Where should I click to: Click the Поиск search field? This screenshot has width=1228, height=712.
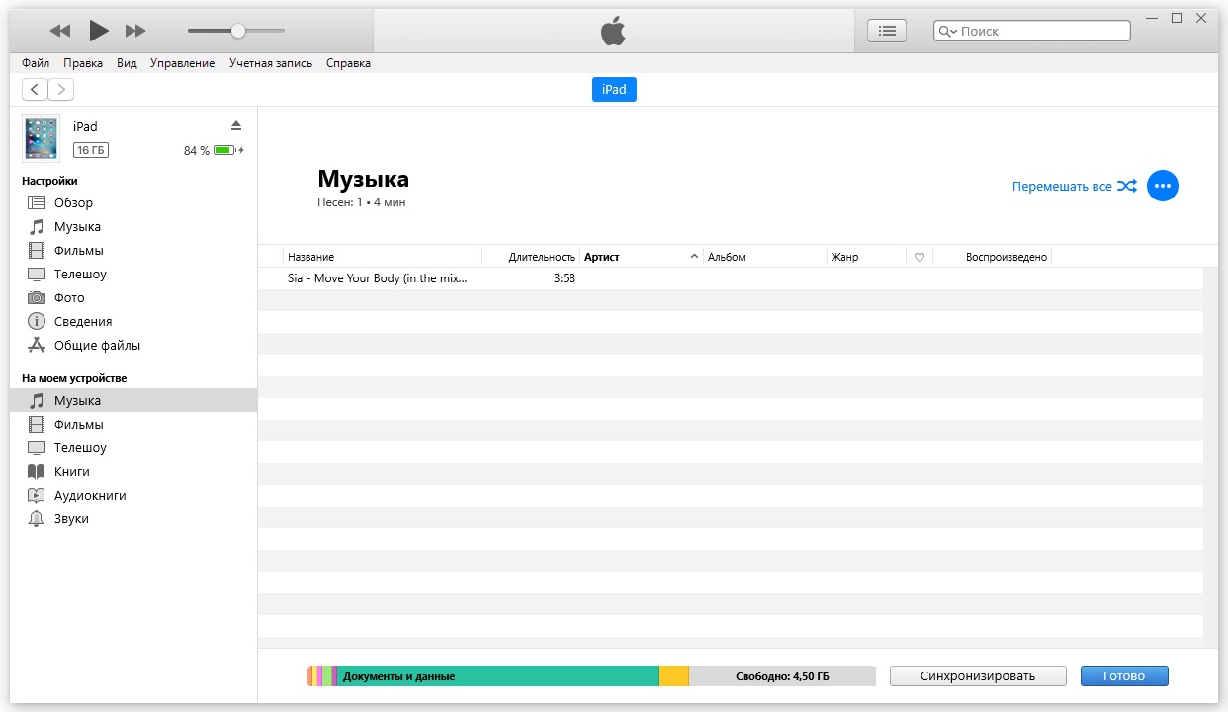click(x=1031, y=31)
